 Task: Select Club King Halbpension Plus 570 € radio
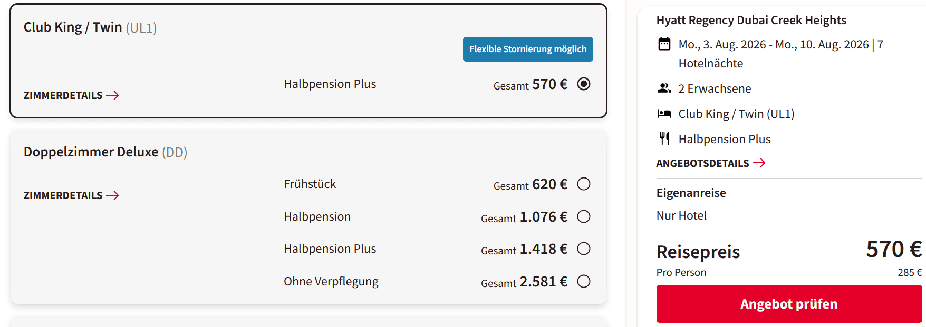click(x=584, y=84)
